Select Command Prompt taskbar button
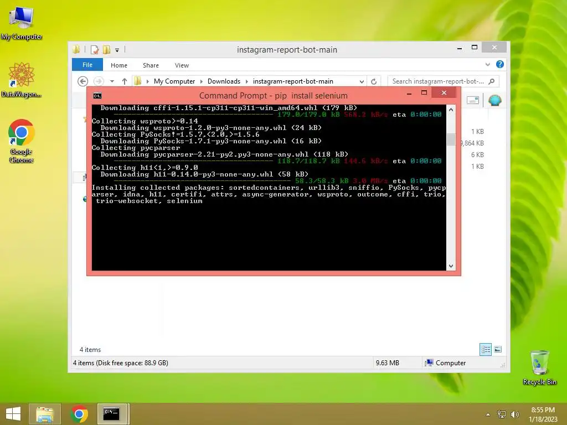The height and width of the screenshot is (425, 567). [x=112, y=414]
